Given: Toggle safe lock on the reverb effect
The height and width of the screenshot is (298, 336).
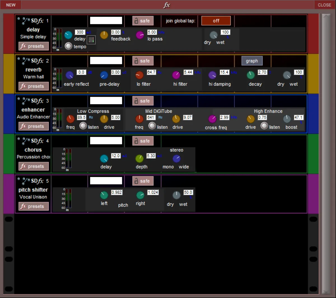Looking at the screenshot, I should pos(143,61).
